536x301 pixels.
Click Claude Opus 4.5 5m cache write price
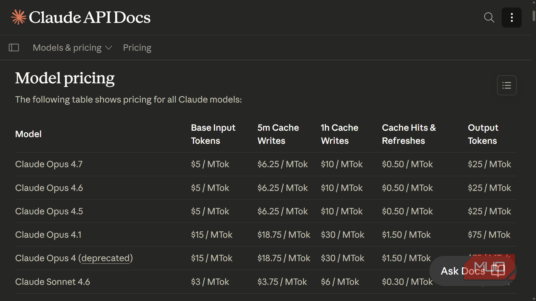[x=283, y=211]
